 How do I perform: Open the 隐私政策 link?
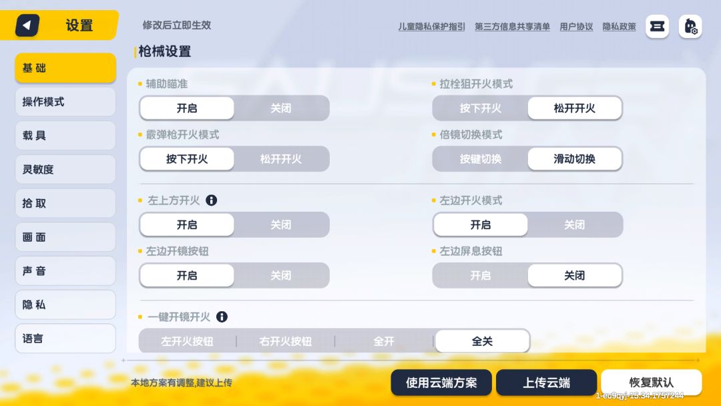point(619,27)
